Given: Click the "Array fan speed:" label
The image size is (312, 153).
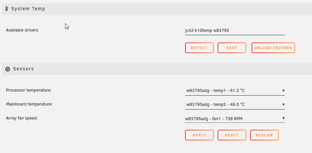Looking at the screenshot, I should tap(22, 118).
